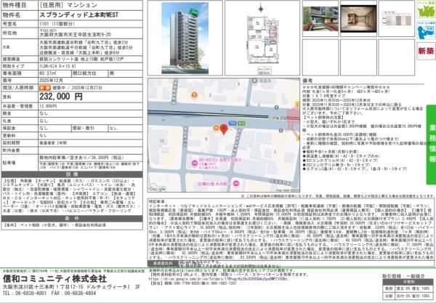
Task: Click the 手数料 table header
Action: click(408, 282)
